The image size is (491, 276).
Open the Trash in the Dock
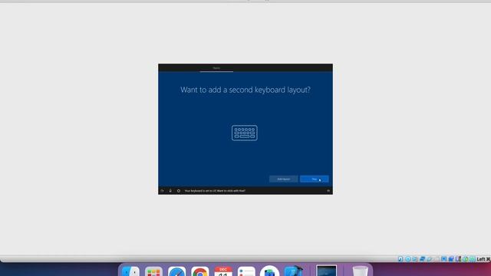point(360,271)
